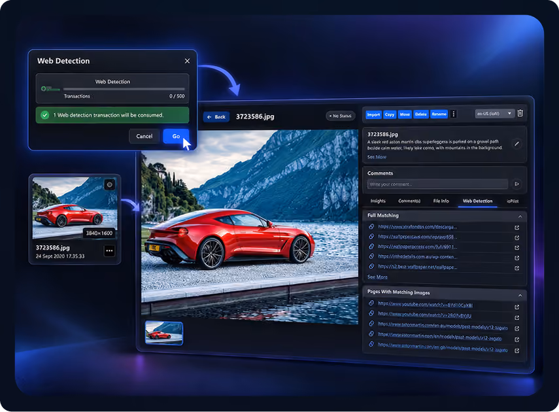
Task: Open external icon for the last astonmartin en-gb link
Action: [517, 351]
